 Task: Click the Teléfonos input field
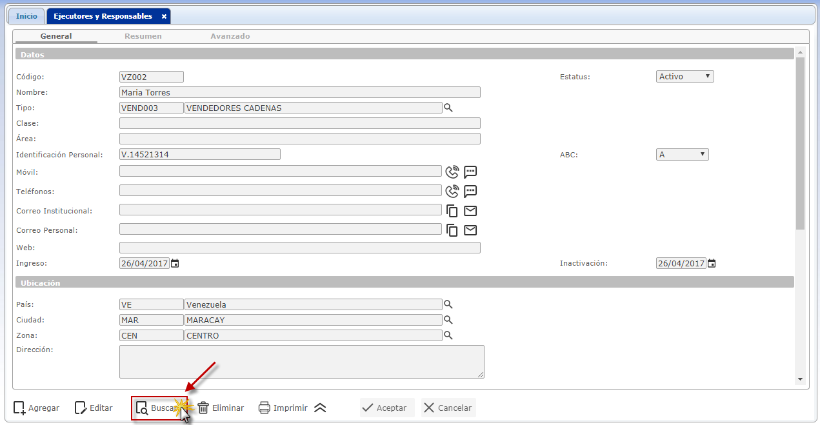281,190
